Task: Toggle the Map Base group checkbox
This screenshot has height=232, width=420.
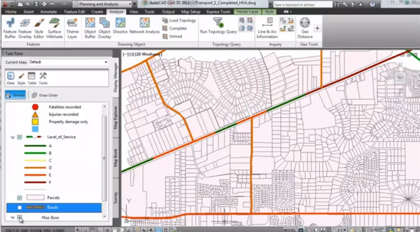Action: click(x=19, y=217)
